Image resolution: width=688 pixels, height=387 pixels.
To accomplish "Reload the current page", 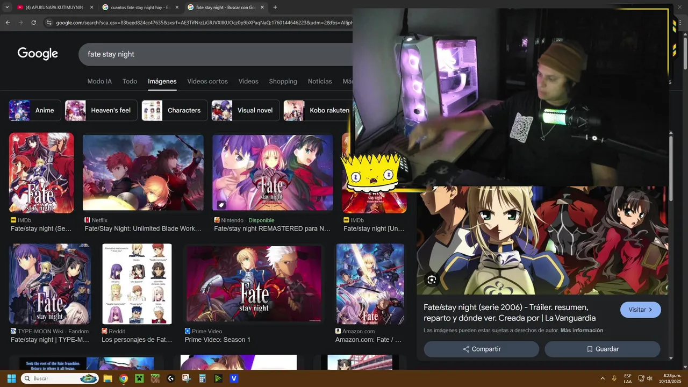I will [33, 23].
